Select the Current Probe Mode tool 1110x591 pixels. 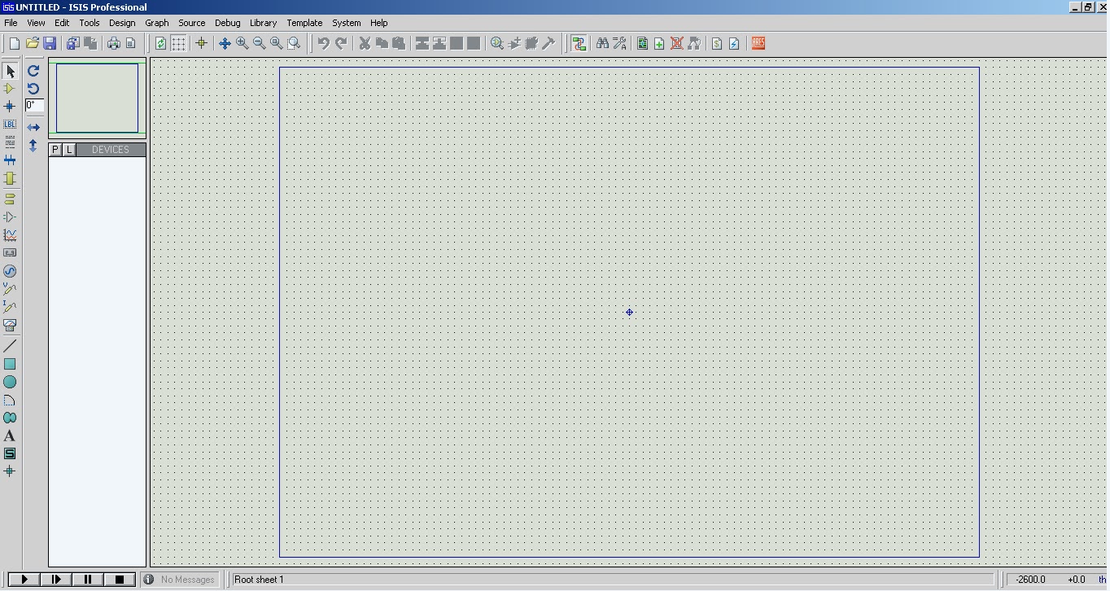point(10,306)
